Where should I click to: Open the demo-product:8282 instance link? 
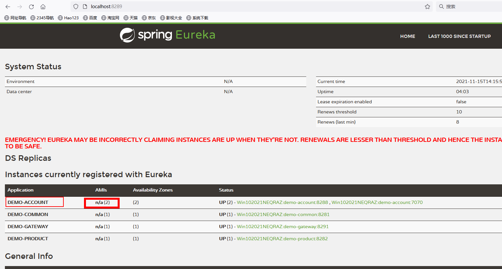tap(282, 239)
